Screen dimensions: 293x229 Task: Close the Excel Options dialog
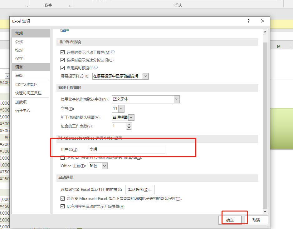[262, 21]
